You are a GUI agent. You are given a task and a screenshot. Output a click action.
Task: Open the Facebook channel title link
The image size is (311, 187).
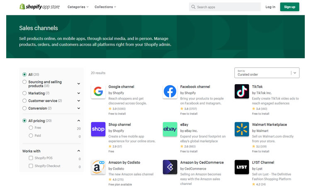click(x=195, y=87)
